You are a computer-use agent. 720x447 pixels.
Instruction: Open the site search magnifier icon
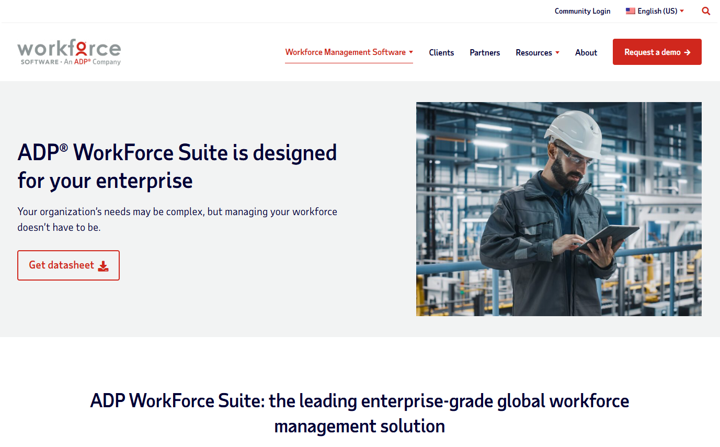click(x=706, y=11)
